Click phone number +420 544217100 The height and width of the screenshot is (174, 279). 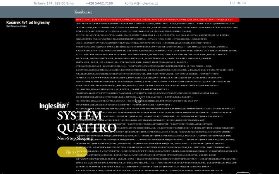pyautogui.click(x=99, y=3)
